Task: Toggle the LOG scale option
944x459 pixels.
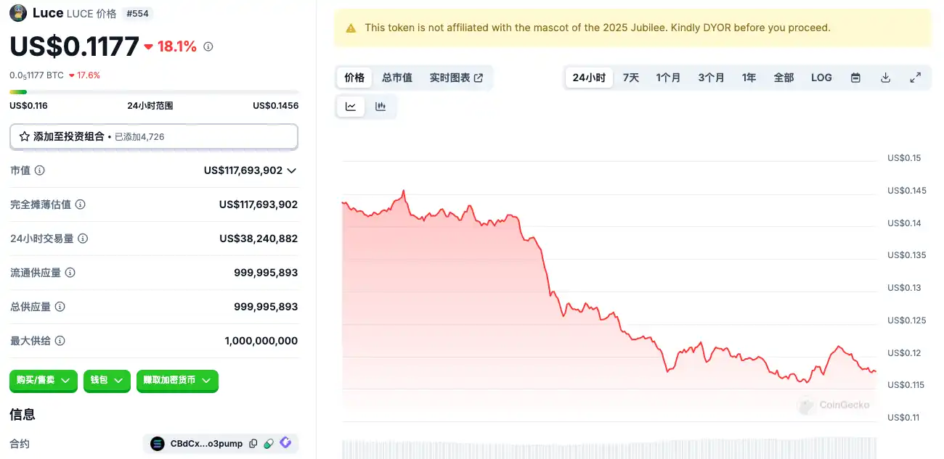Action: coord(821,78)
